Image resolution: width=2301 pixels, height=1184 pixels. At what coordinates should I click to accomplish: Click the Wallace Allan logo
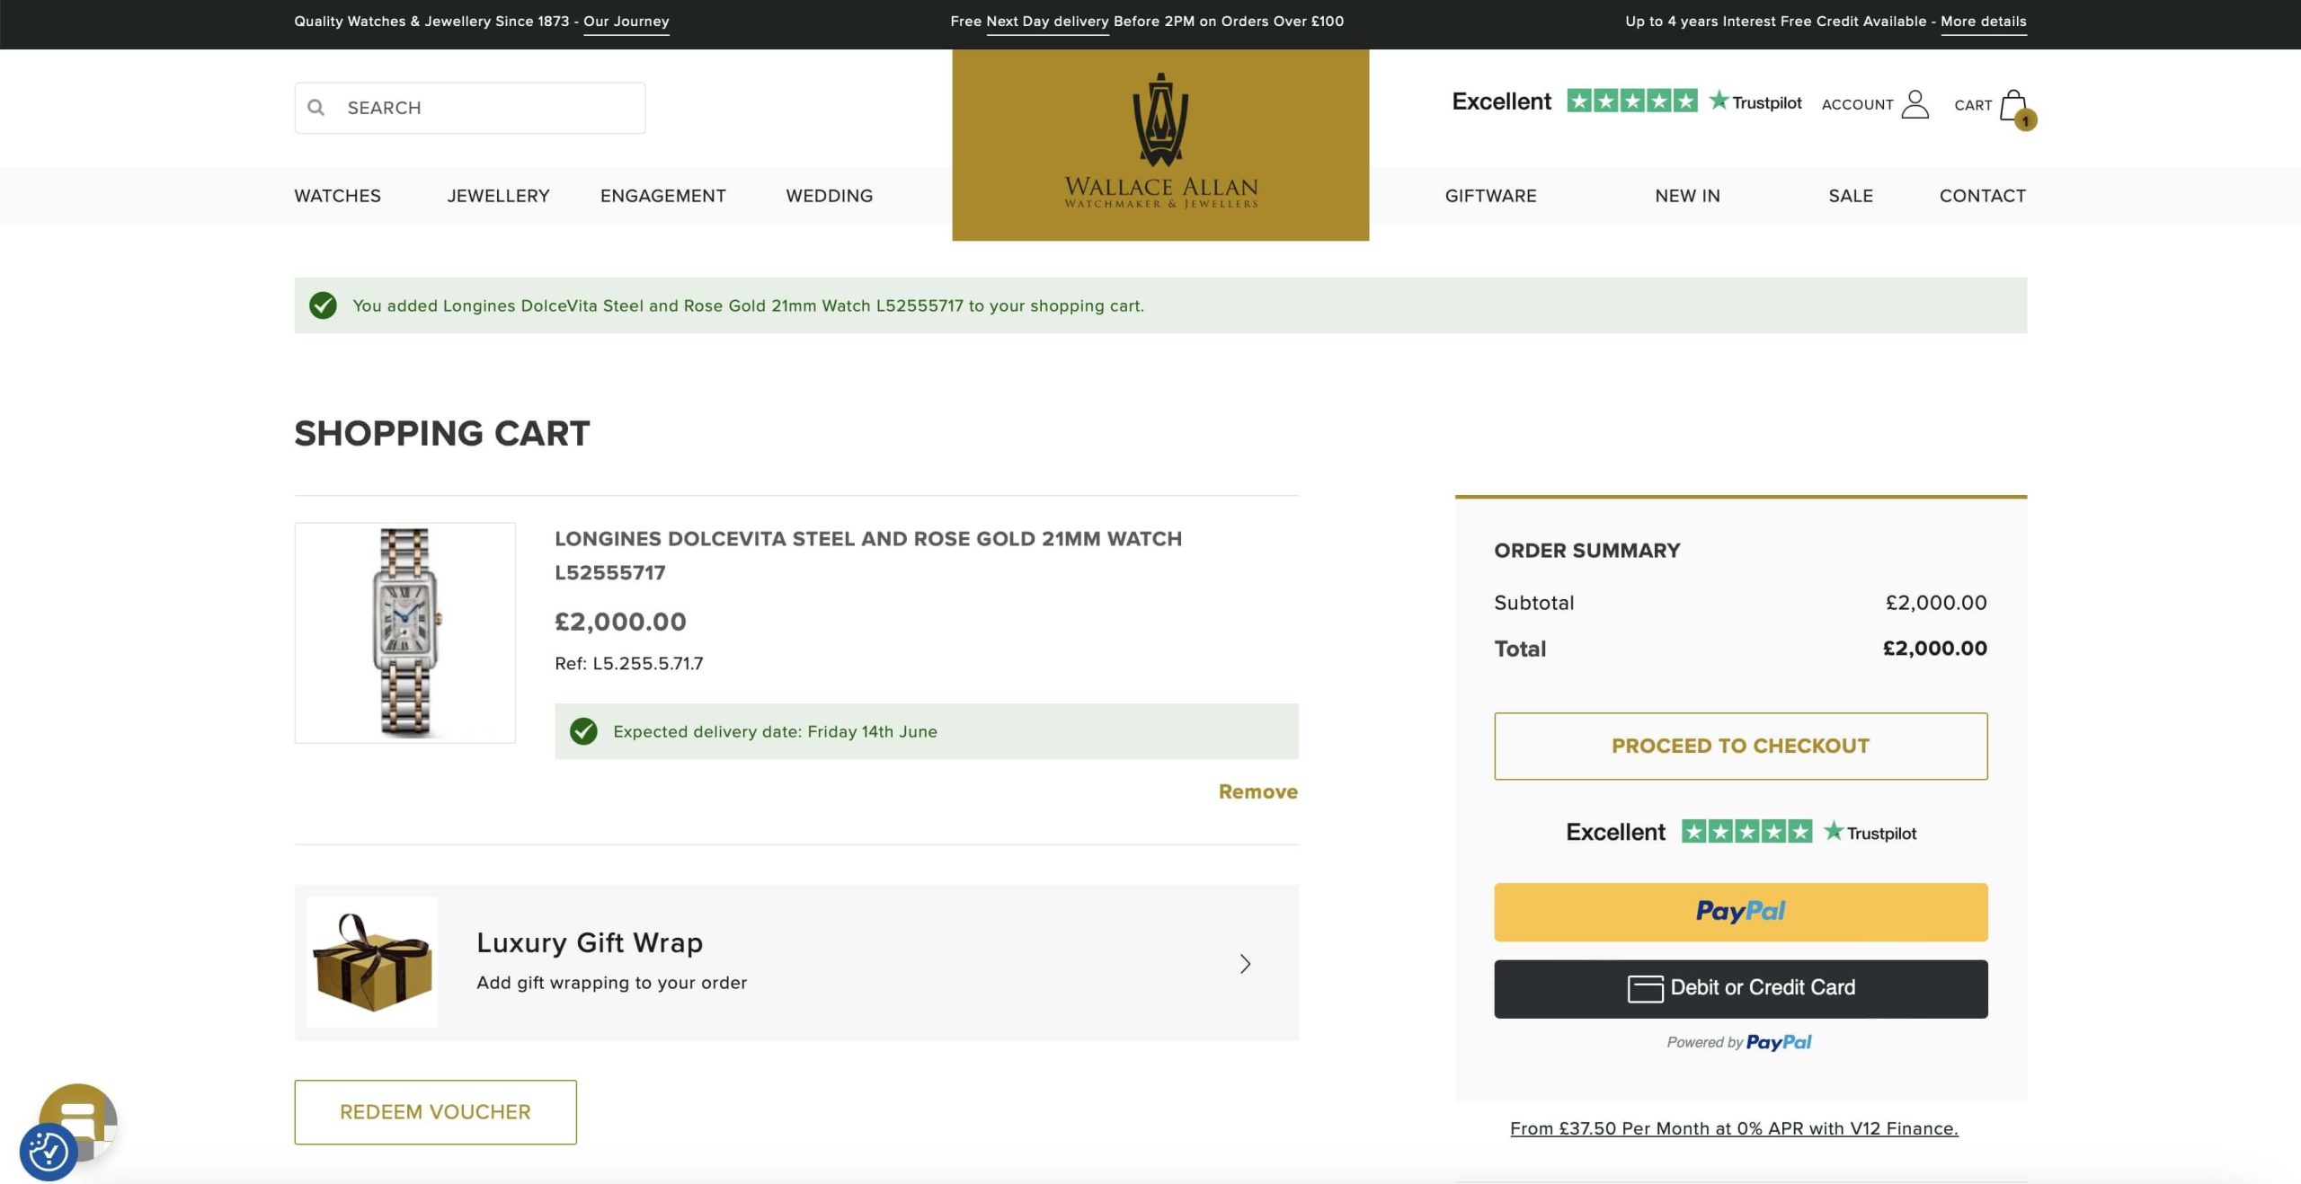tap(1159, 144)
